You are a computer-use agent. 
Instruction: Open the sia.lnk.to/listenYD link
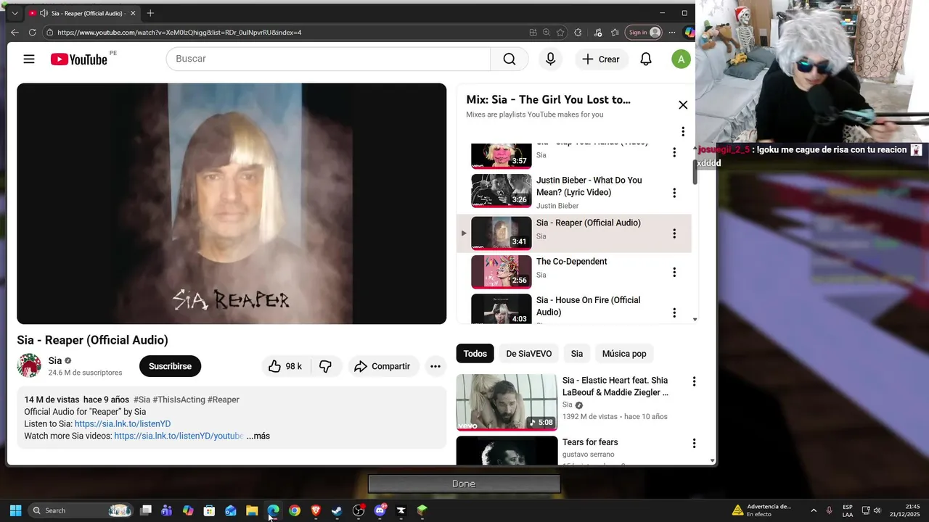123,423
